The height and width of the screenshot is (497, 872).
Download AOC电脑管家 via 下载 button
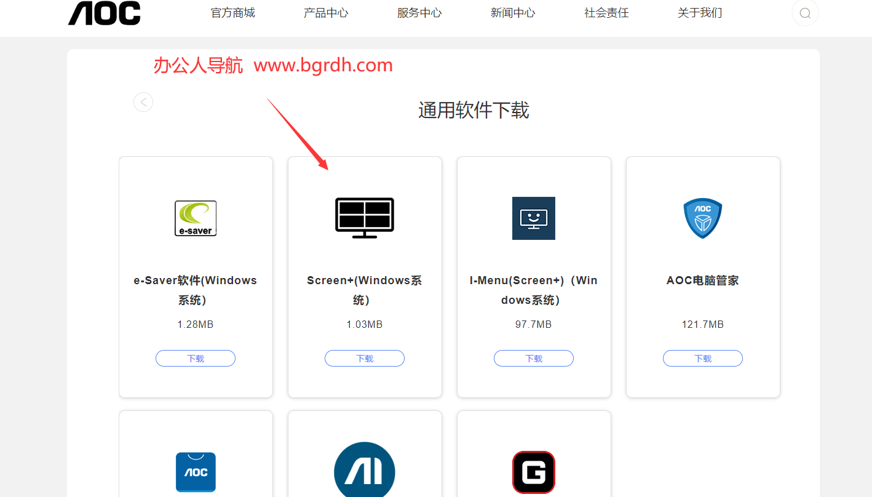click(703, 359)
